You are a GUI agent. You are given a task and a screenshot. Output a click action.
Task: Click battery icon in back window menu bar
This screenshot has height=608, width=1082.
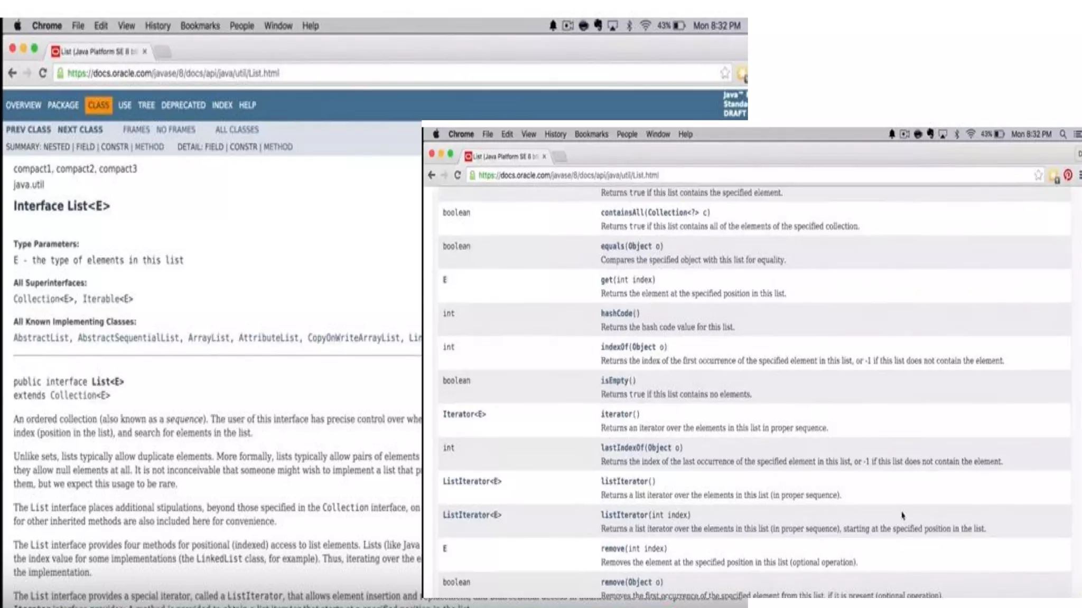[679, 25]
